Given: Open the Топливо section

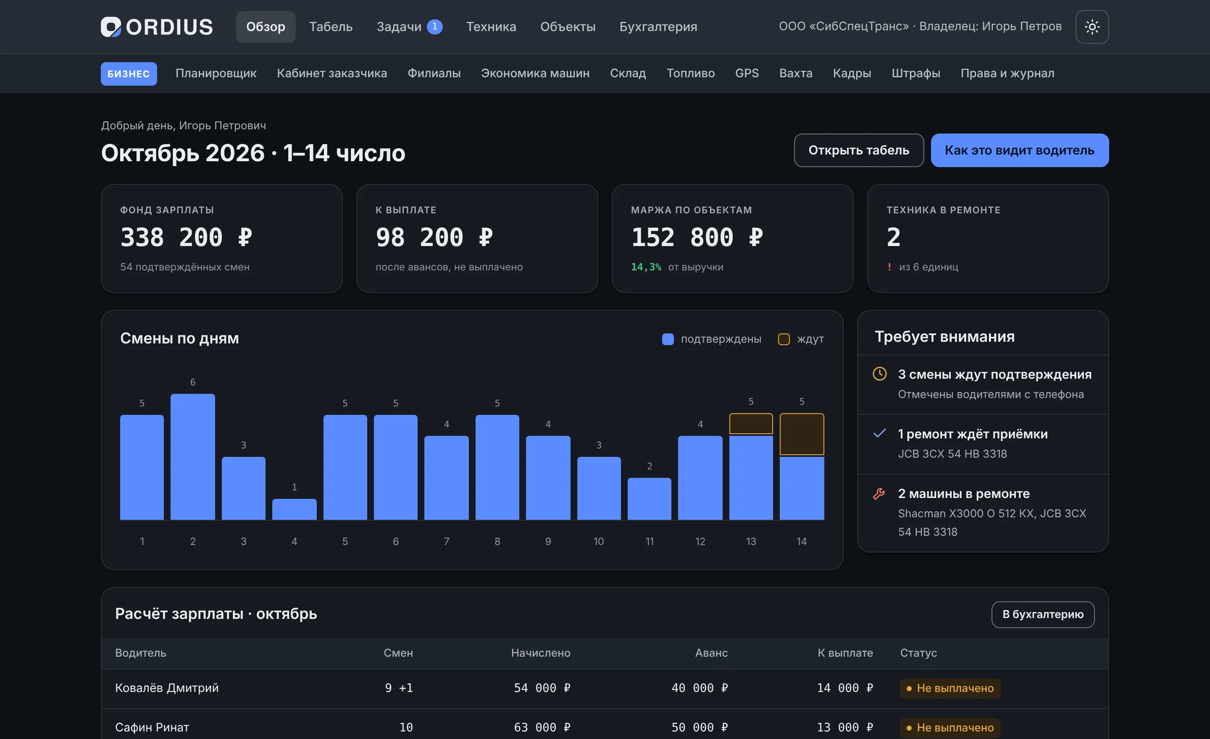Looking at the screenshot, I should tap(690, 73).
